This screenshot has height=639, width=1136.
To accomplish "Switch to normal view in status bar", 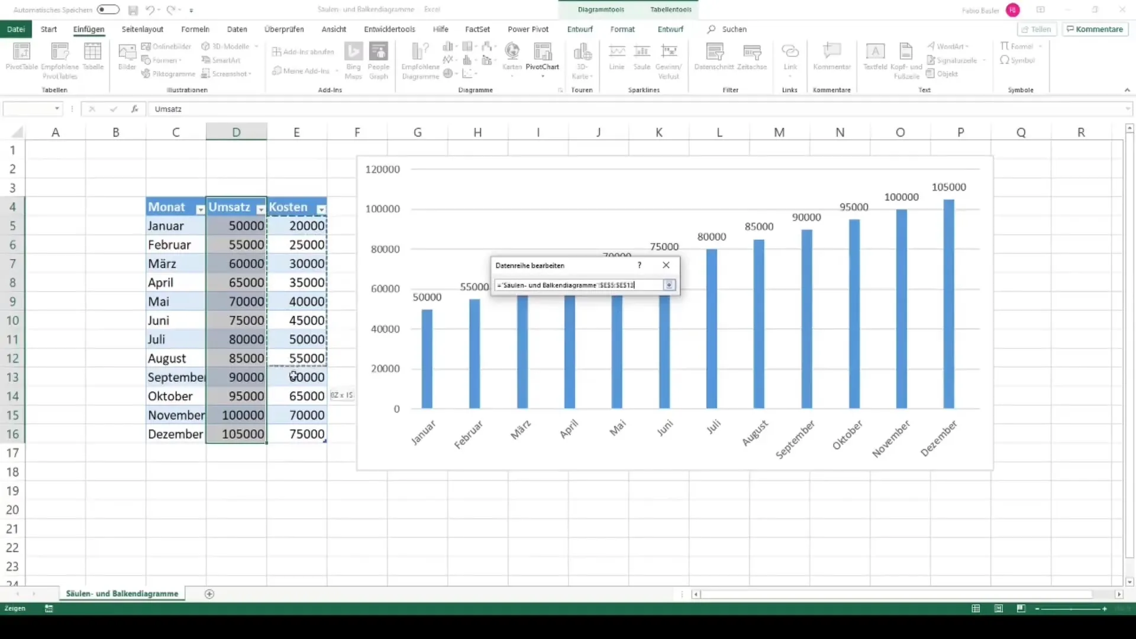I will point(976,608).
